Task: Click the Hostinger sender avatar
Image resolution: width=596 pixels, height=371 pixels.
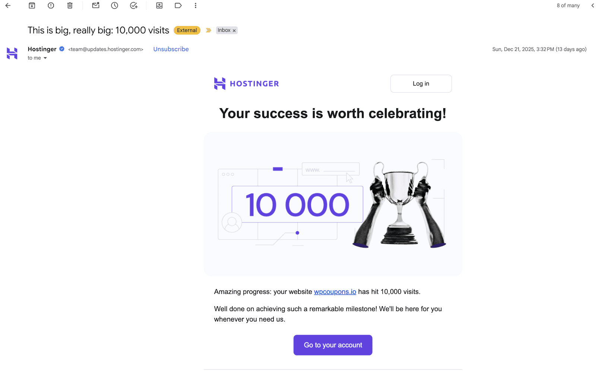Action: click(12, 53)
